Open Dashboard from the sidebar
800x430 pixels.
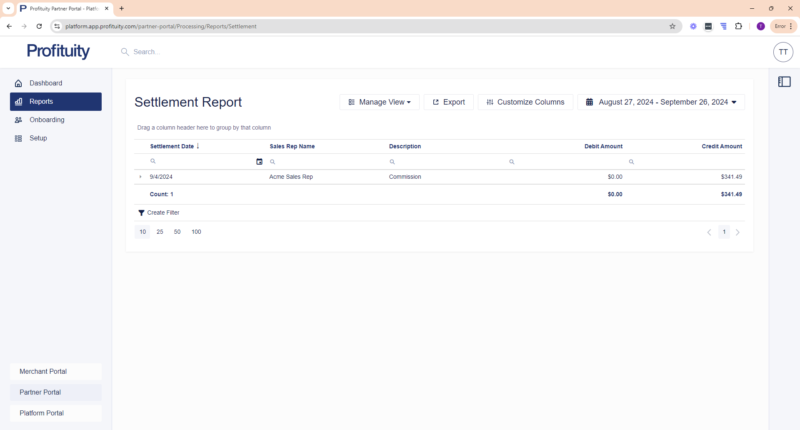click(46, 83)
